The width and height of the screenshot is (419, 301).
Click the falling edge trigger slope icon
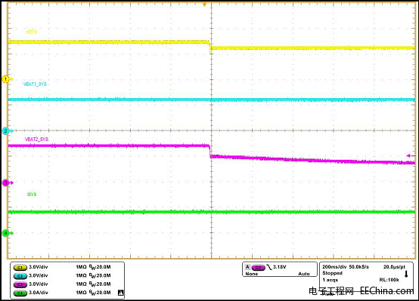[268, 267]
